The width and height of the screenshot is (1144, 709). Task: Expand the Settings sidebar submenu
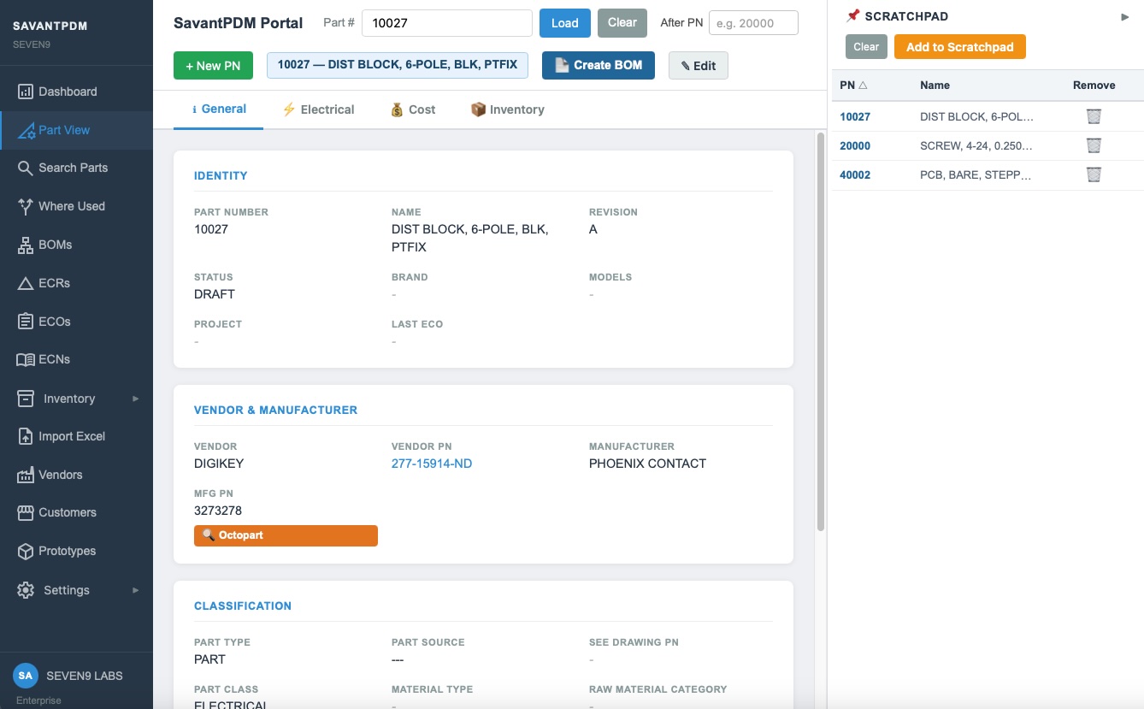pos(135,590)
